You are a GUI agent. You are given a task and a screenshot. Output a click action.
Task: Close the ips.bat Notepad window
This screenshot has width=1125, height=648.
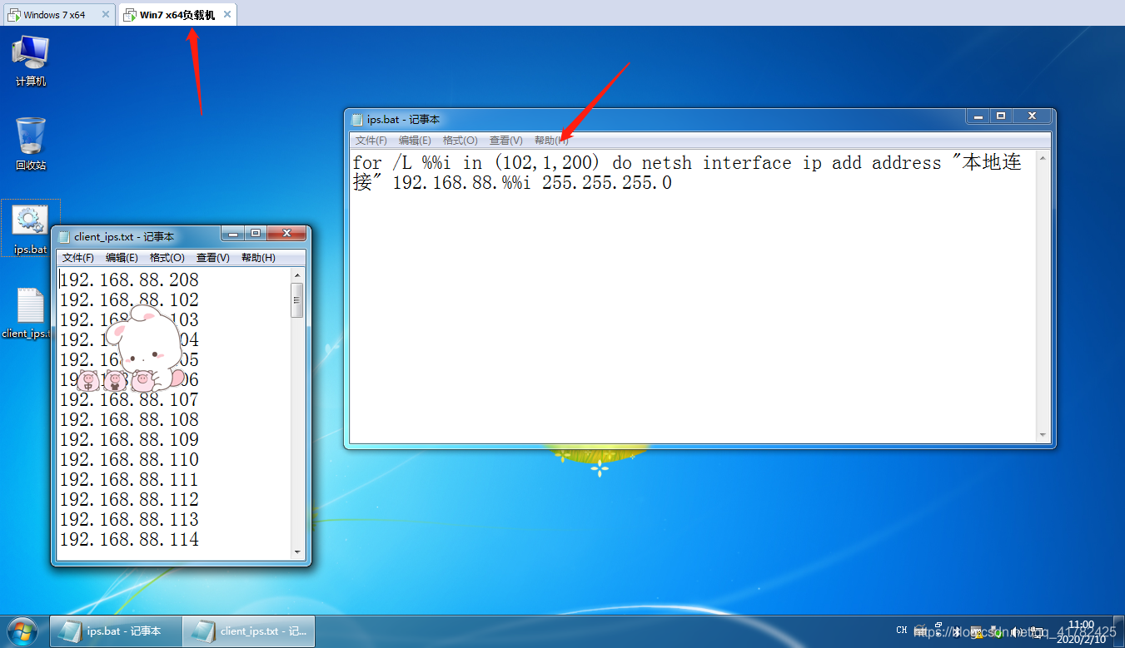click(x=1032, y=116)
